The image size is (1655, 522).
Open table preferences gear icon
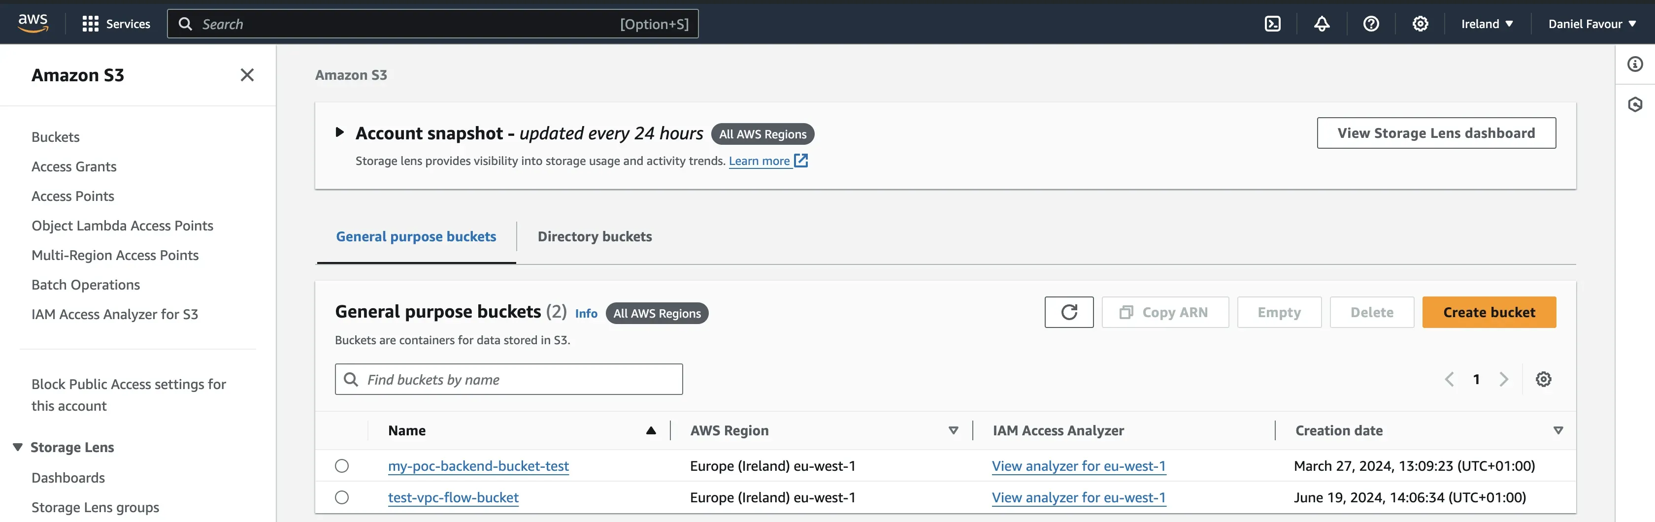[1543, 379]
